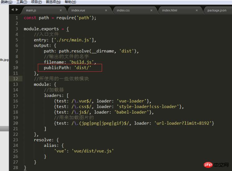
Task: Click the sidebar horizontal scrollbar
Action: [4, 129]
